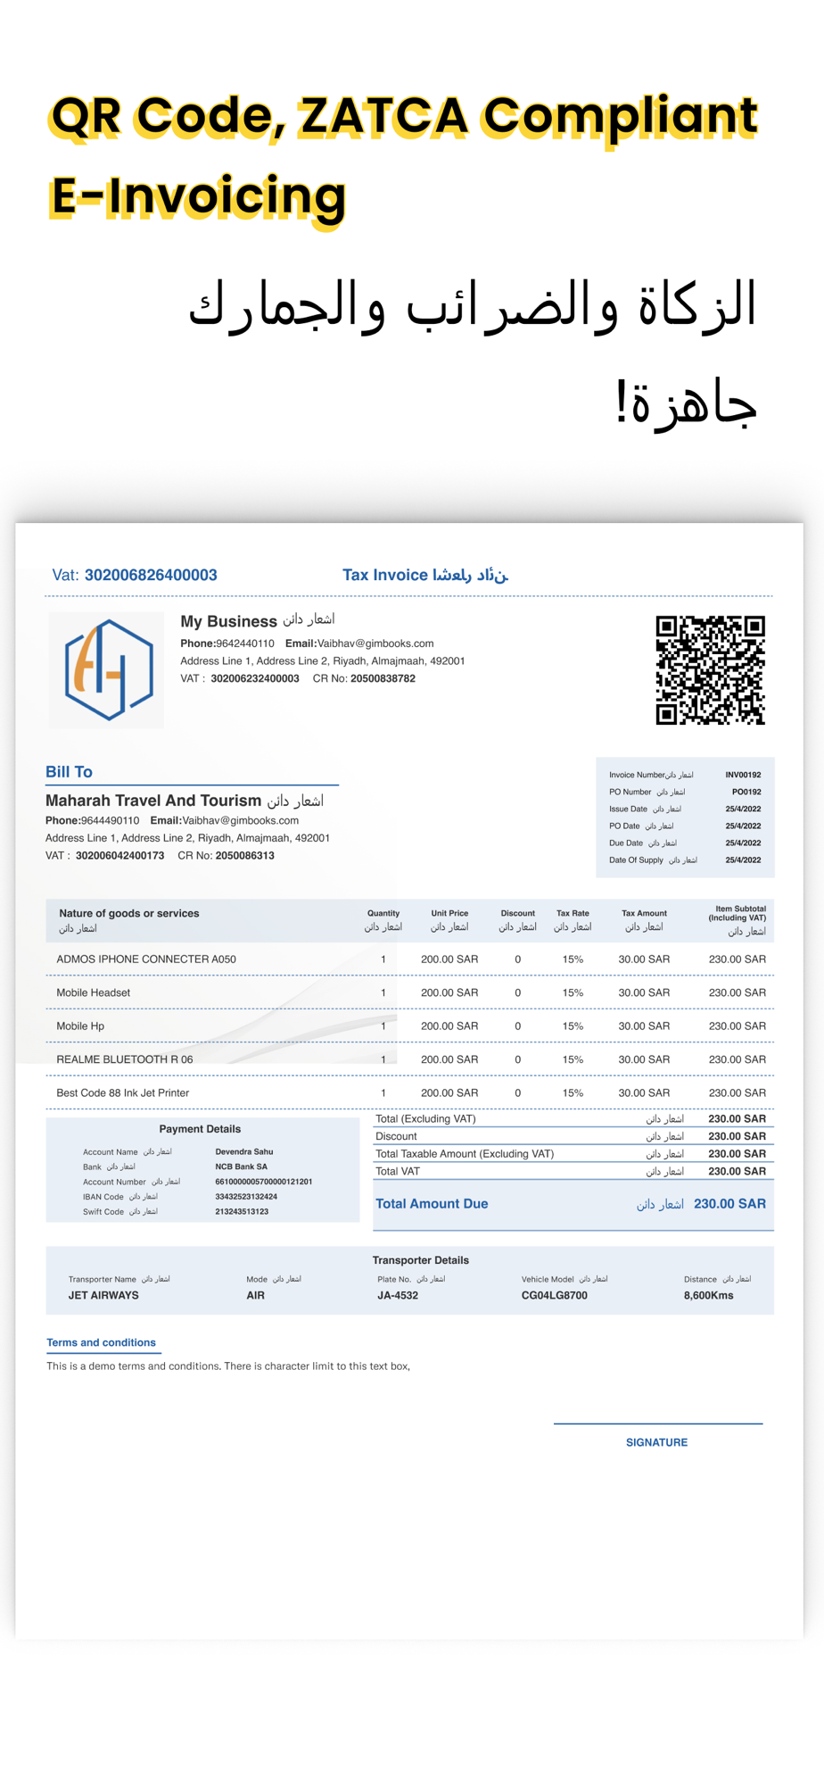Click 'Nature of goods or services' column header
Screen dimensions: 824x1785
(x=129, y=913)
